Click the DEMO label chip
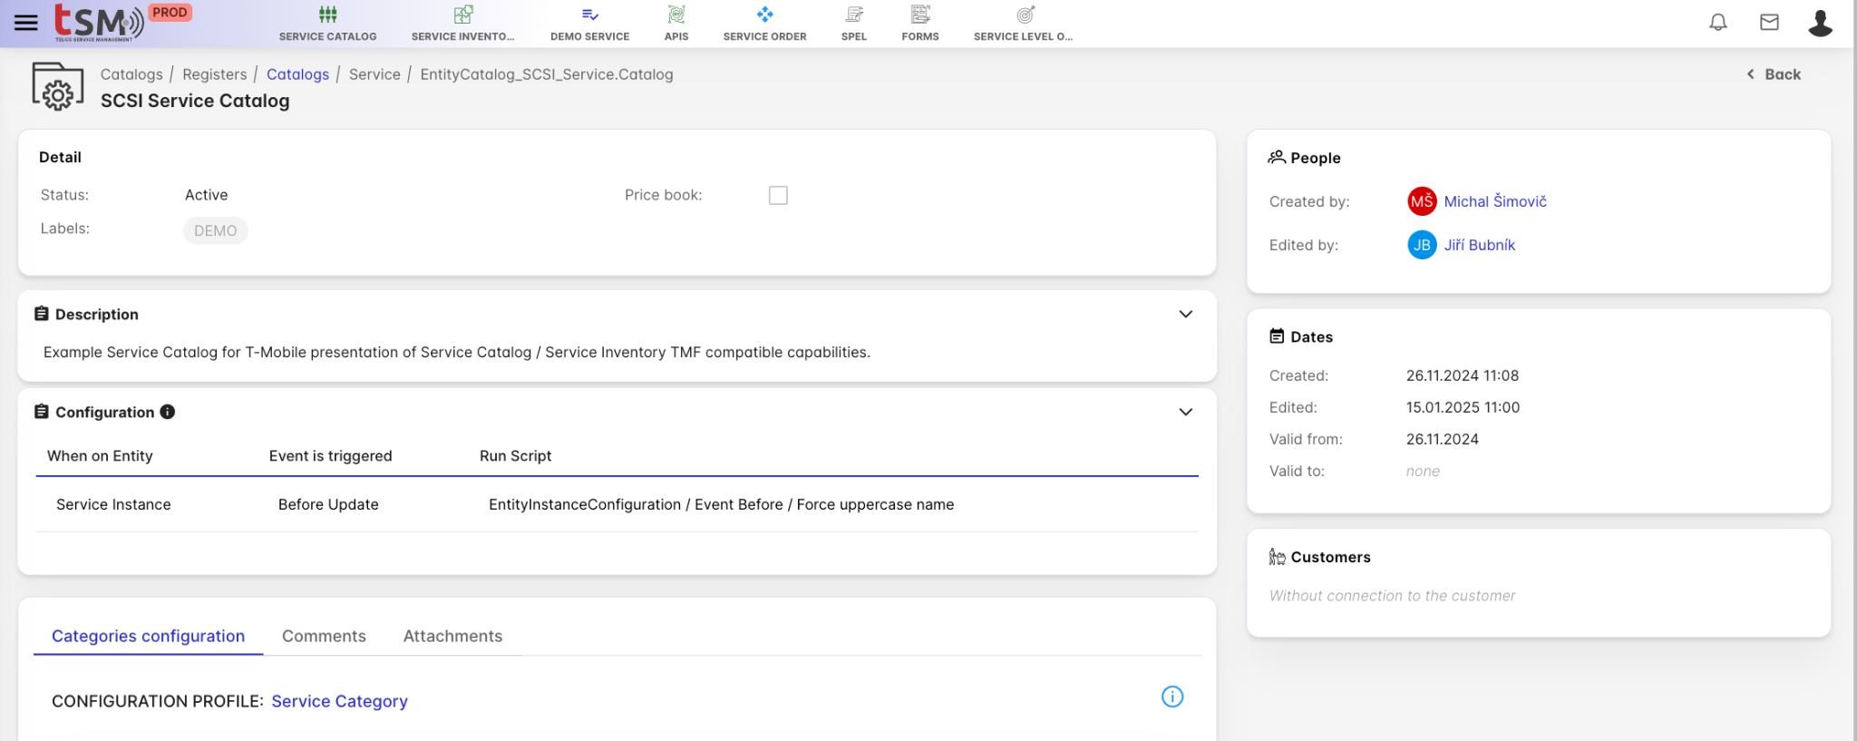The height and width of the screenshot is (741, 1857). [x=215, y=230]
